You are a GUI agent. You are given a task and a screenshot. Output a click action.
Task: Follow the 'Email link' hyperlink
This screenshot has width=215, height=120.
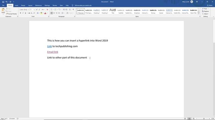(x=53, y=52)
